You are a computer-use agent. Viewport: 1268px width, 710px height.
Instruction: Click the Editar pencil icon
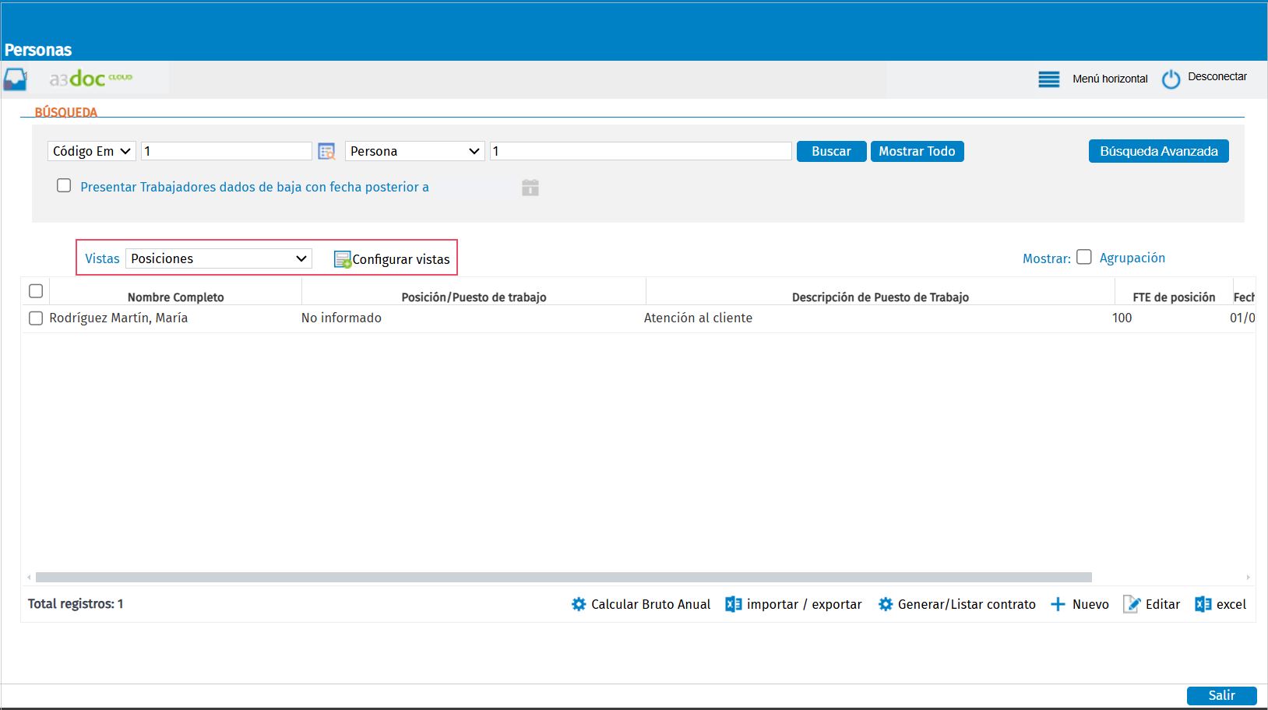click(x=1132, y=604)
